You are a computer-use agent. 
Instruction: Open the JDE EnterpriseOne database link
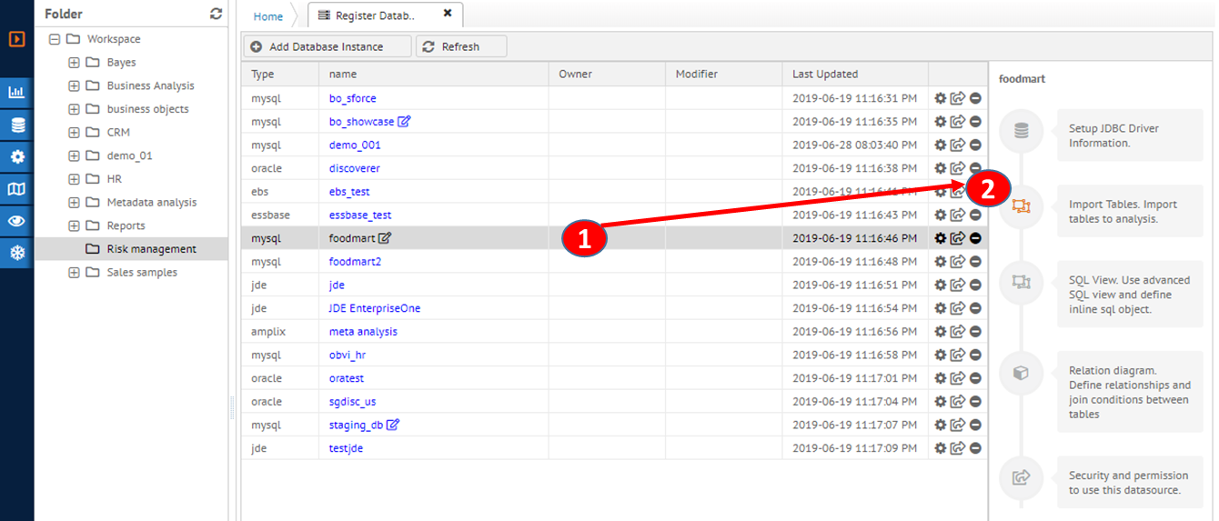(x=374, y=308)
